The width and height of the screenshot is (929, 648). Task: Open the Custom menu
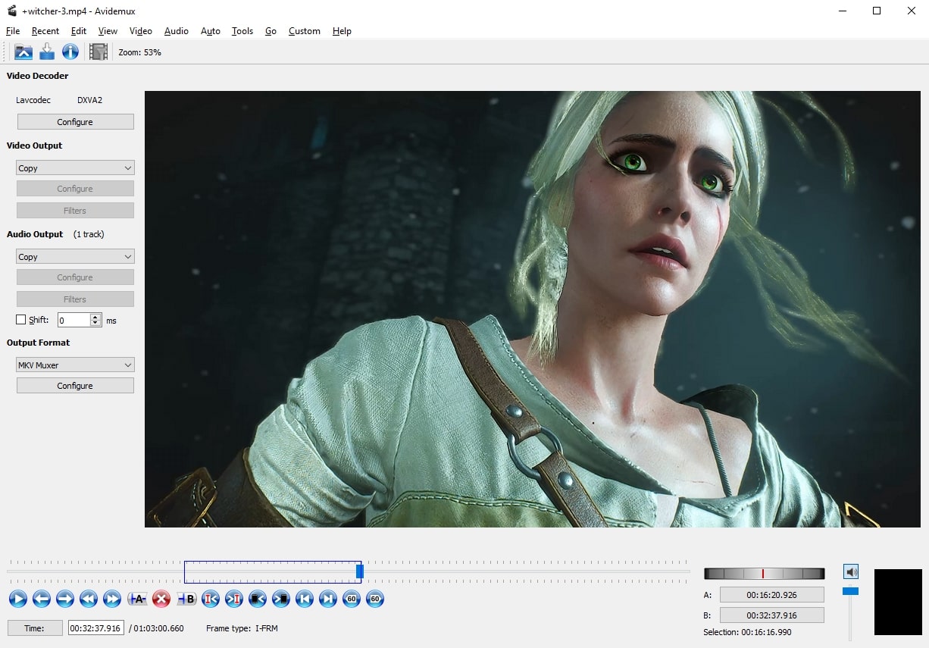click(x=305, y=31)
